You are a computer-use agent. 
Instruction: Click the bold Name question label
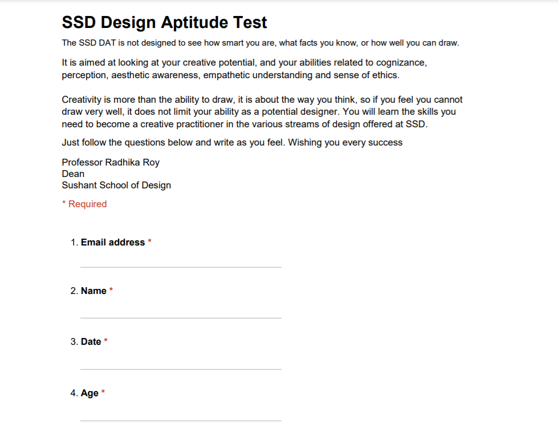click(x=93, y=291)
